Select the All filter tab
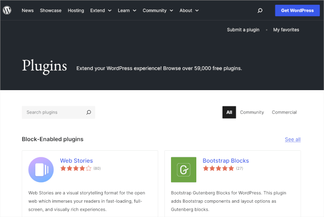The width and height of the screenshot is (324, 217). coord(229,113)
